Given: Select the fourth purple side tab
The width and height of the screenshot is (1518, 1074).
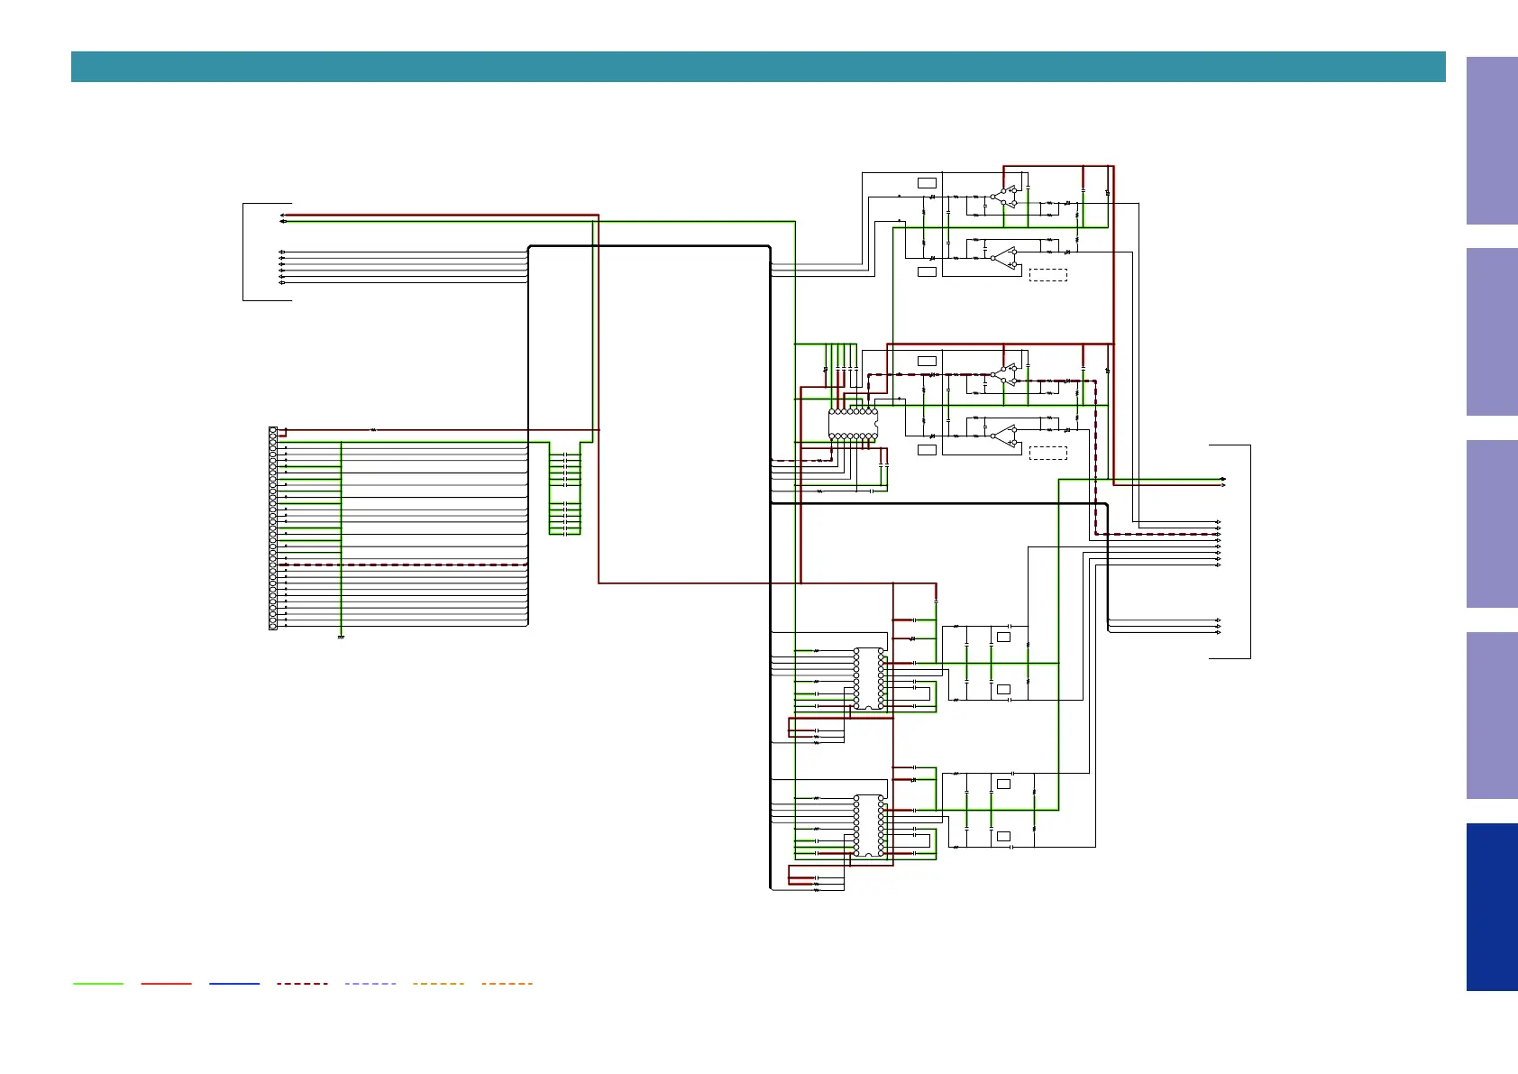Looking at the screenshot, I should pyautogui.click(x=1491, y=715).
